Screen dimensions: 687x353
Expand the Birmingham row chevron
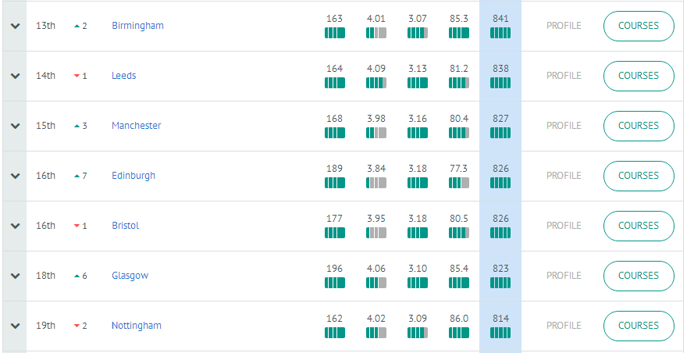pyautogui.click(x=15, y=26)
